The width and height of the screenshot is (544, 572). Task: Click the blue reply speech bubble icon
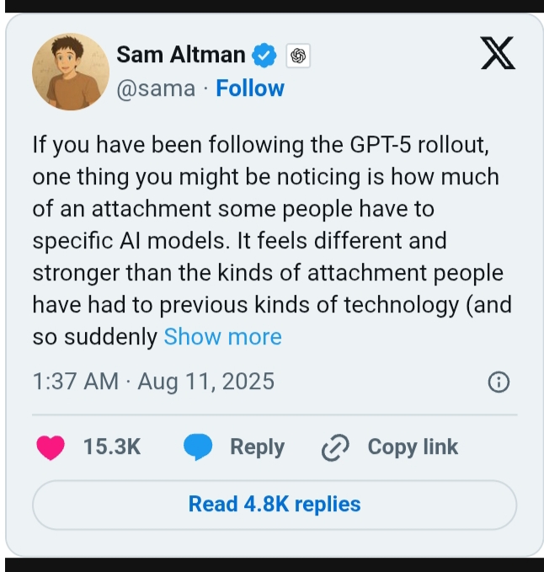tap(198, 447)
